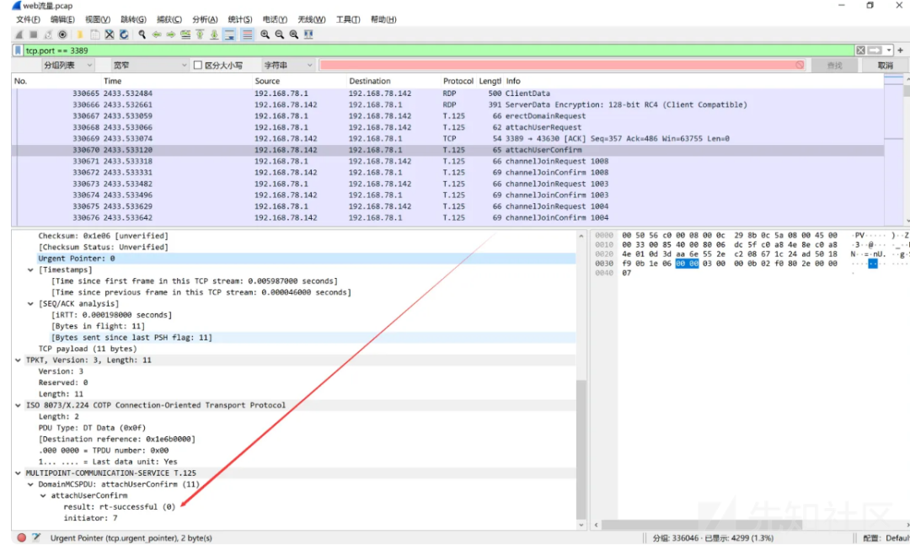Open the 字符串 search type dropdown
910x545 pixels.
[288, 65]
